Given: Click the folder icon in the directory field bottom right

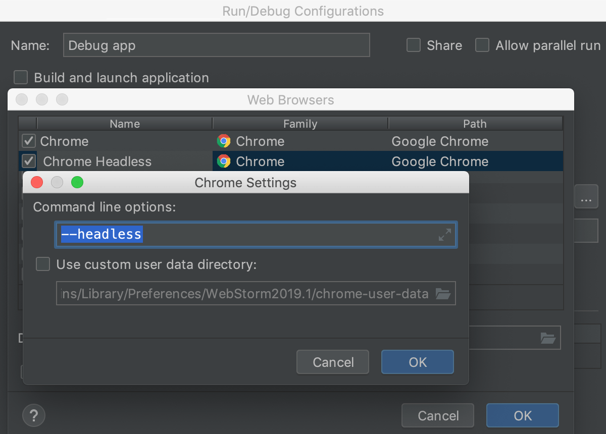Looking at the screenshot, I should [x=548, y=337].
